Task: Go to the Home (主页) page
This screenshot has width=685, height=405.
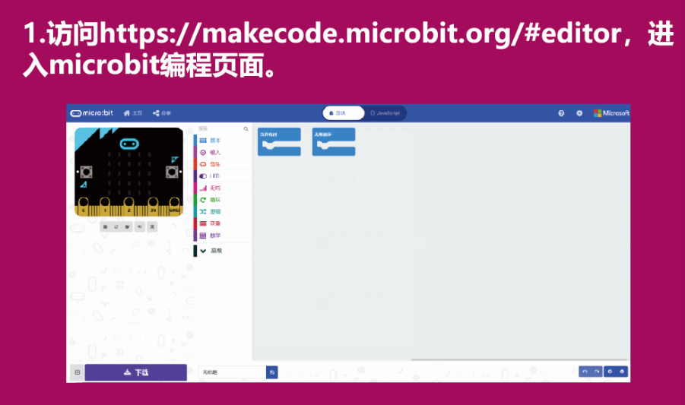Action: tap(133, 113)
